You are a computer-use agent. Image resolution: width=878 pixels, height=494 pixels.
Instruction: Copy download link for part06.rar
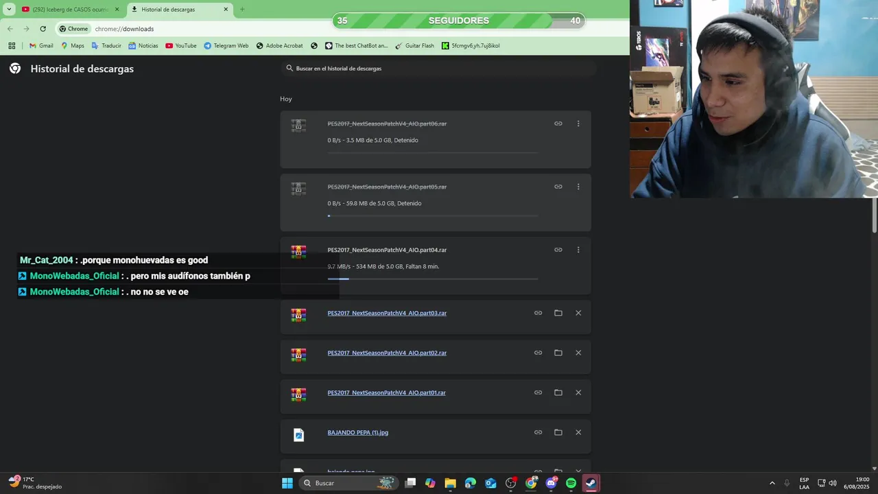point(558,123)
